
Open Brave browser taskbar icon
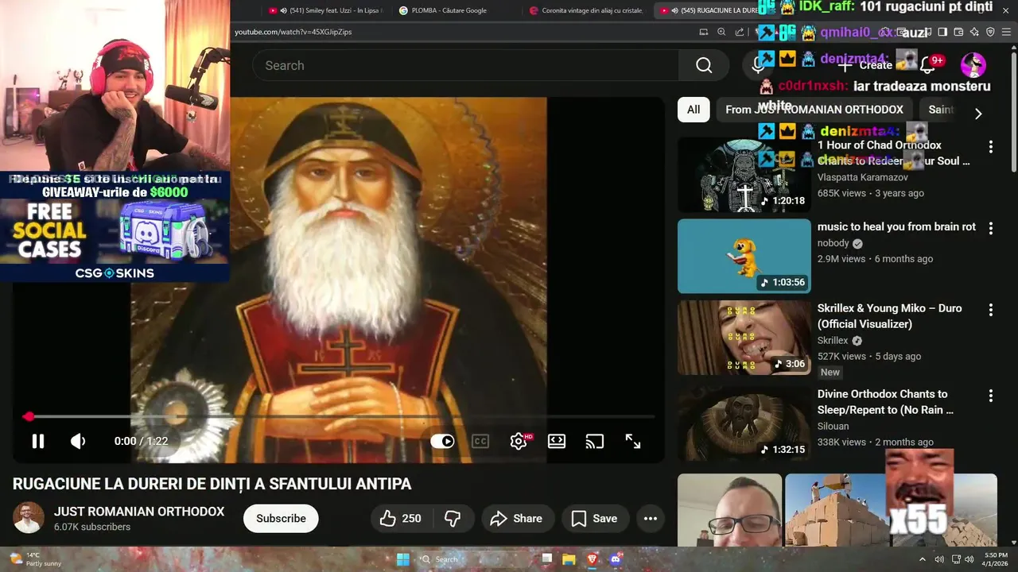pos(592,559)
